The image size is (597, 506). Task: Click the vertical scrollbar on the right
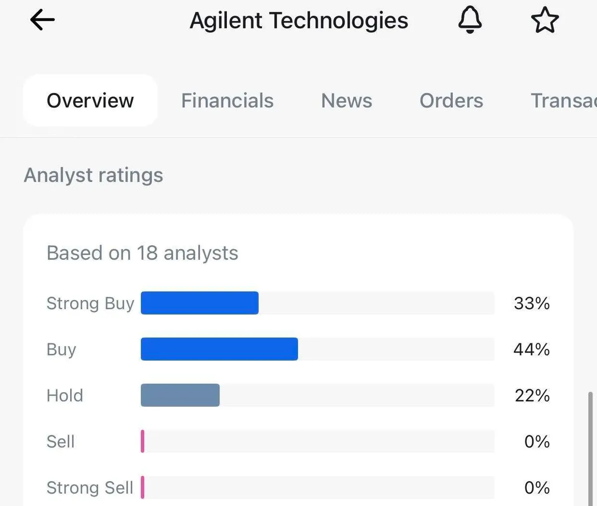point(591,447)
